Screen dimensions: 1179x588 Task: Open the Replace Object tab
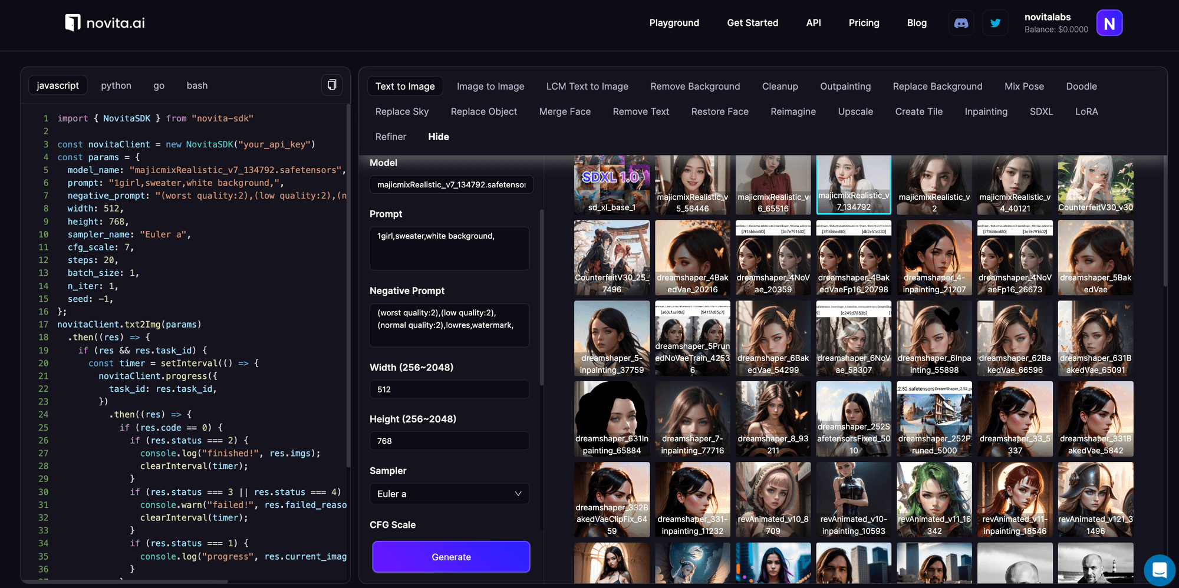coord(484,112)
